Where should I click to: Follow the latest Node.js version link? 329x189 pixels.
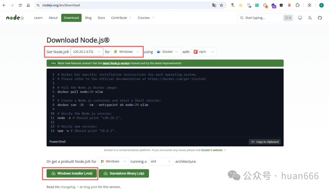click(x=116, y=63)
